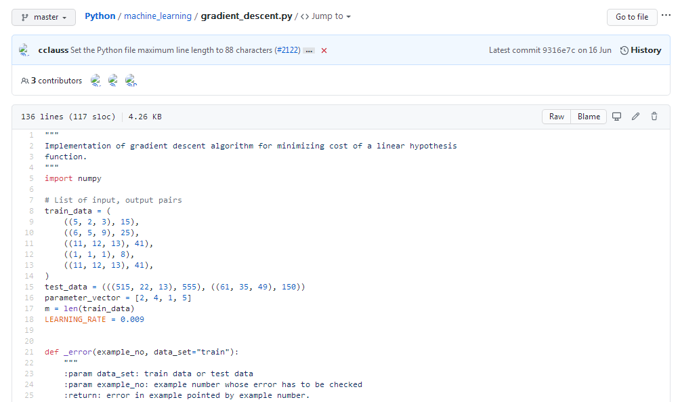Image resolution: width=680 pixels, height=402 pixels.
Task: Click the 'import numpy' code line
Action: pyautogui.click(x=73, y=178)
